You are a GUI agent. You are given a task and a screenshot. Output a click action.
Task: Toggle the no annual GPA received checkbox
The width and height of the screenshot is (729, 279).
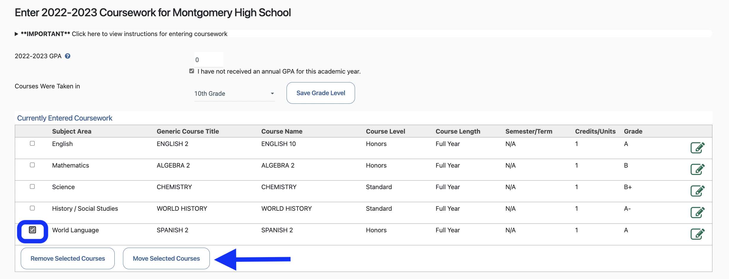point(192,71)
